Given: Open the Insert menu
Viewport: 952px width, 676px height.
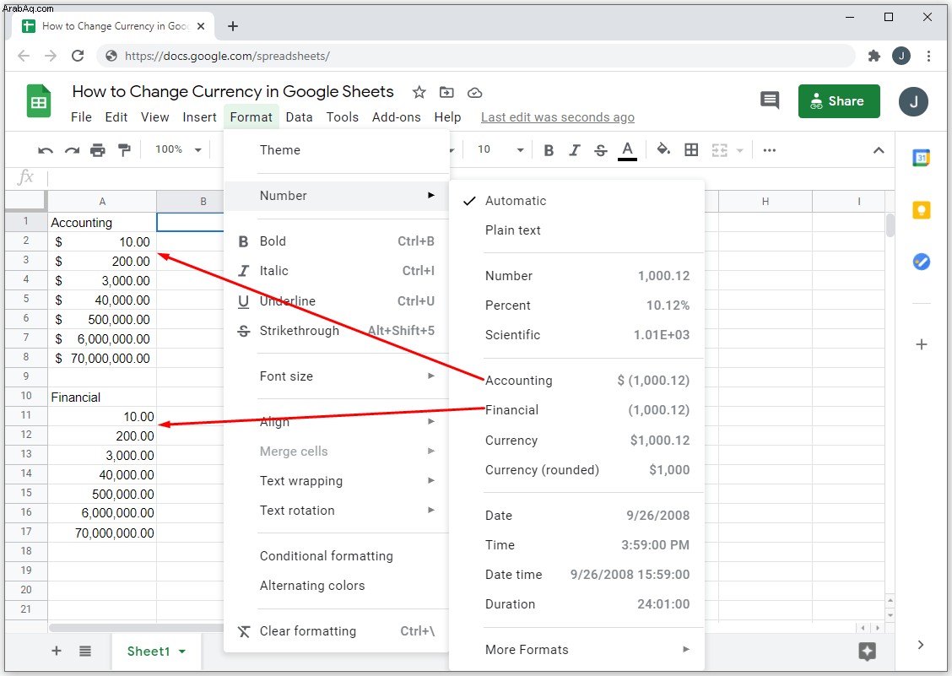Looking at the screenshot, I should click(x=200, y=117).
